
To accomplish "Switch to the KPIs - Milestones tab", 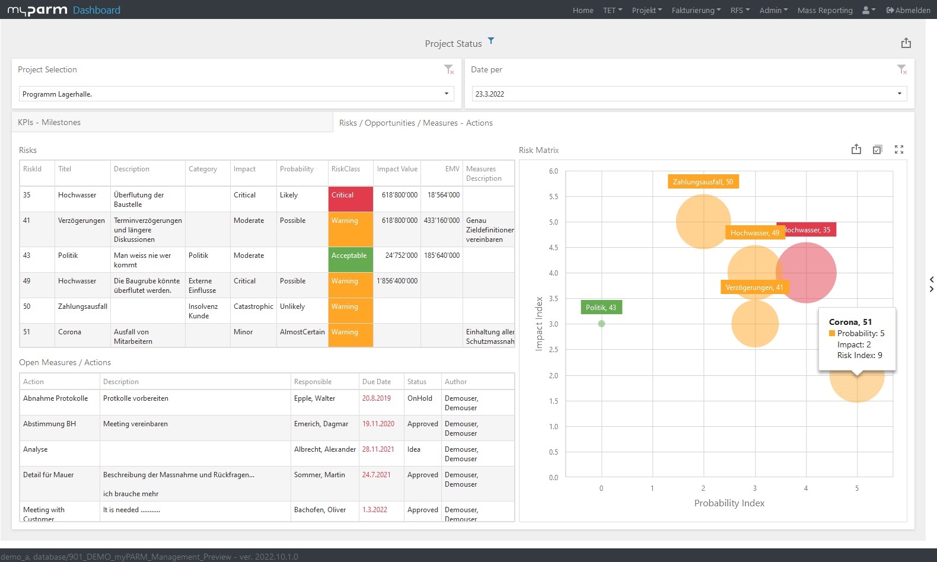I will click(x=49, y=122).
